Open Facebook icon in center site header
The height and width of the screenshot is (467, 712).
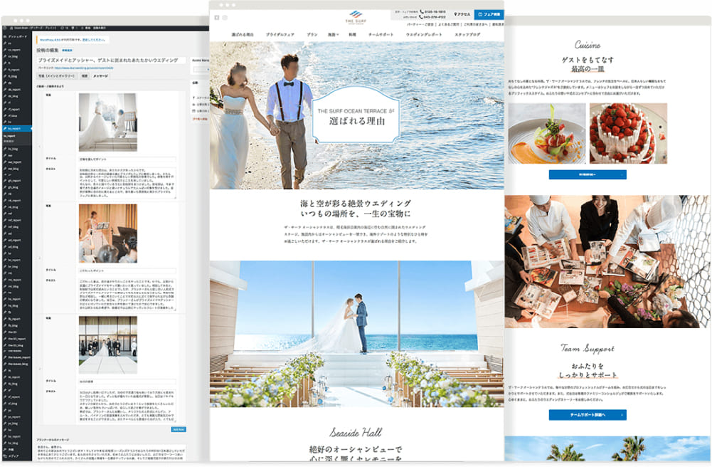217,18
